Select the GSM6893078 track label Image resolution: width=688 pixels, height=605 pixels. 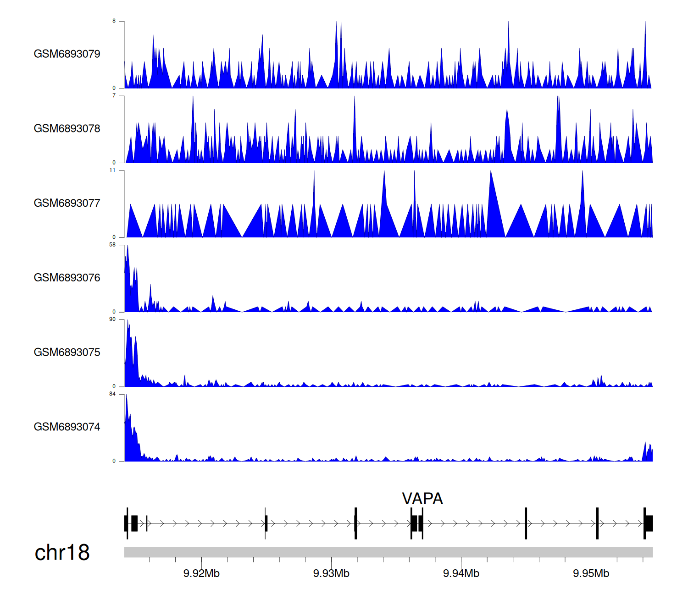tap(67, 129)
